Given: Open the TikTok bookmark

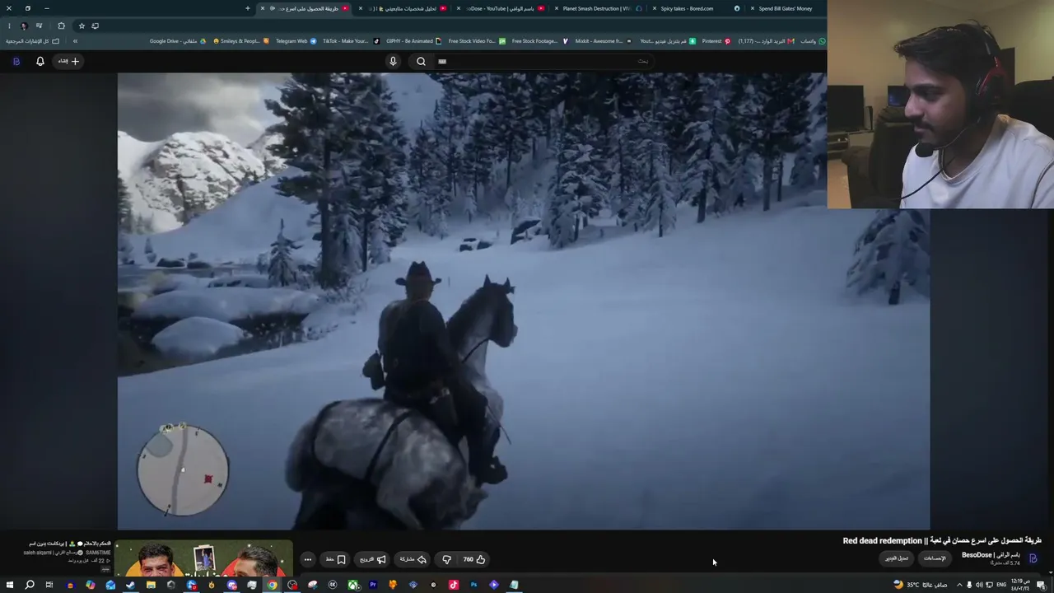Looking at the screenshot, I should [351, 40].
